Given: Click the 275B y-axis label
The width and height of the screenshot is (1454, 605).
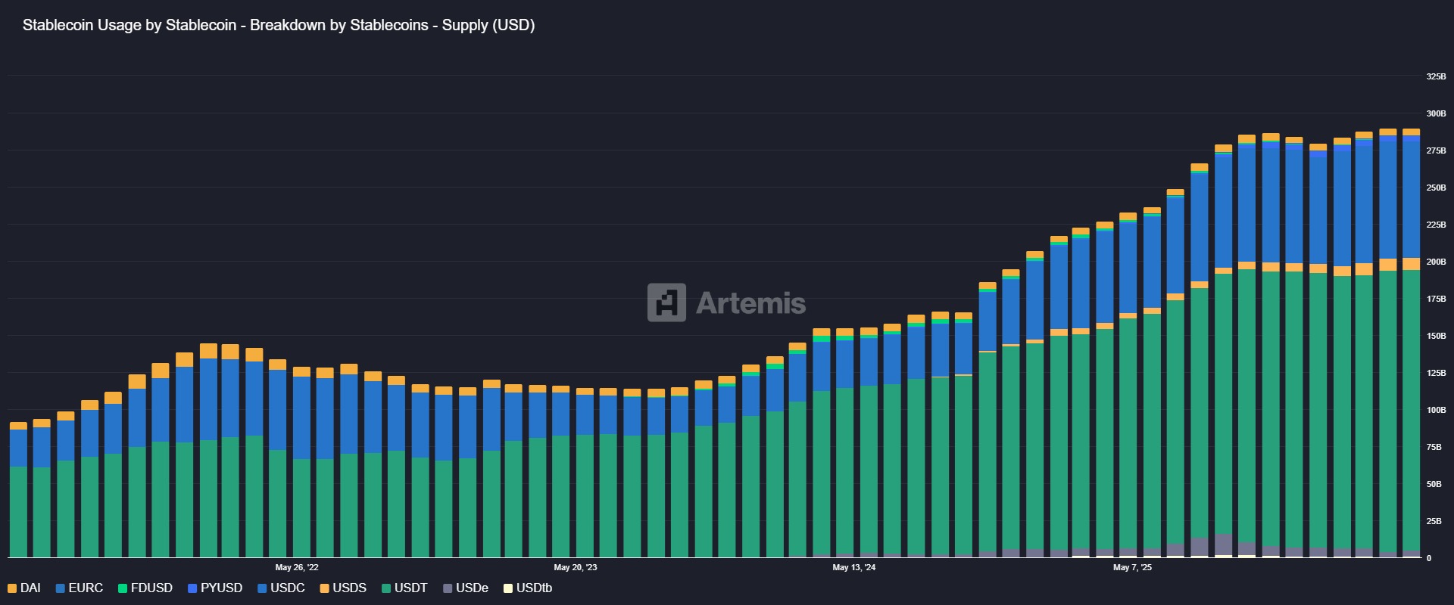Looking at the screenshot, I should point(1436,150).
